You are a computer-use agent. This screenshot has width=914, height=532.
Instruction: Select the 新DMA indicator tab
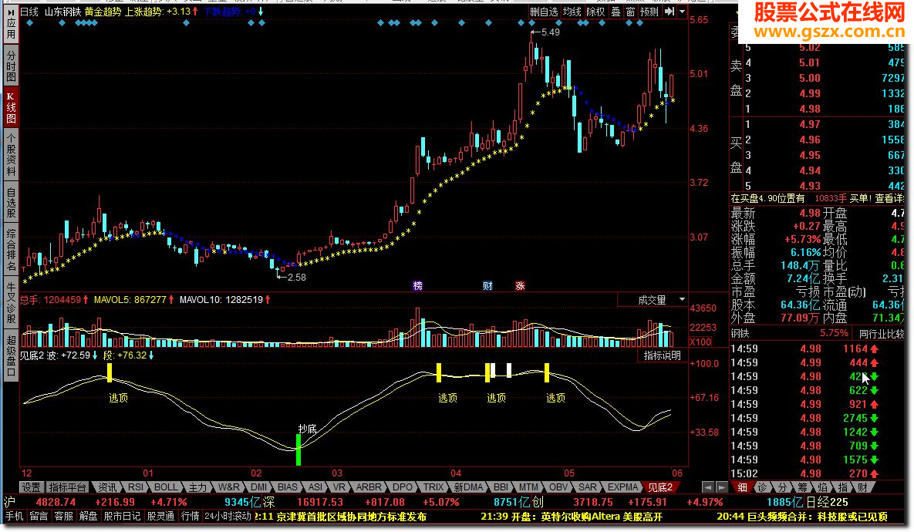468,487
